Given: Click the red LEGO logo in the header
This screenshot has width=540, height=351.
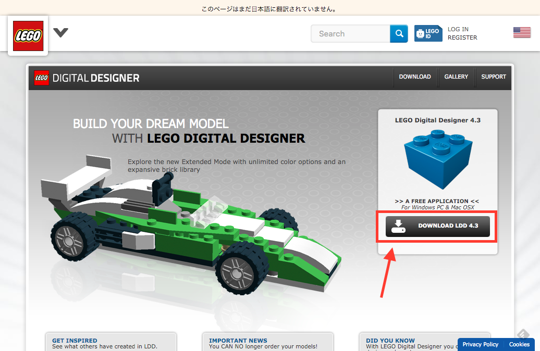Looking at the screenshot, I should (x=28, y=36).
